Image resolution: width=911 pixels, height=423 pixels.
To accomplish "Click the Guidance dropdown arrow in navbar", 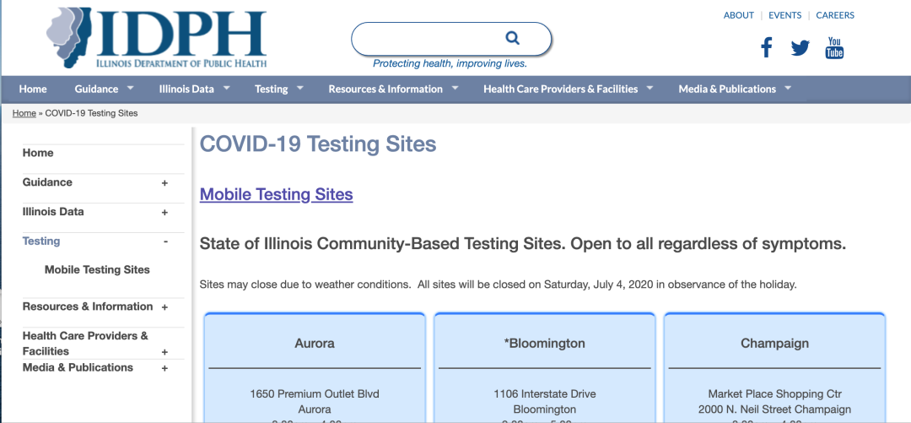I will click(130, 88).
